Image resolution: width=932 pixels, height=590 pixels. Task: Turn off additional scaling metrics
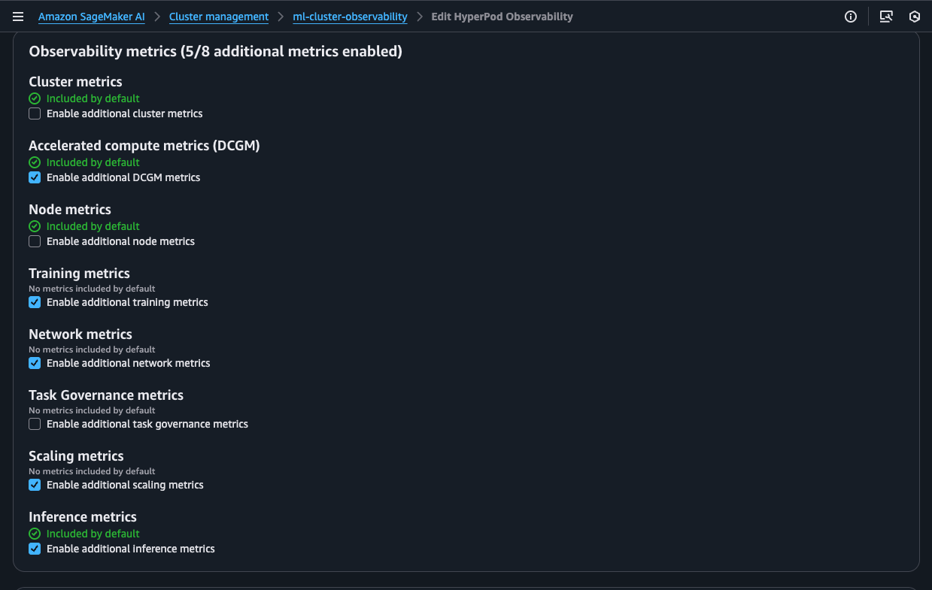pos(35,485)
